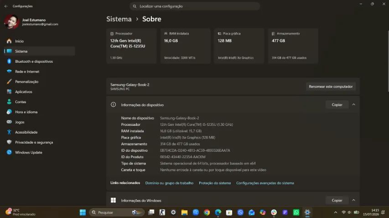Open WhatsApp from the taskbar
Viewport: 389px width, 218px height.
(296, 212)
